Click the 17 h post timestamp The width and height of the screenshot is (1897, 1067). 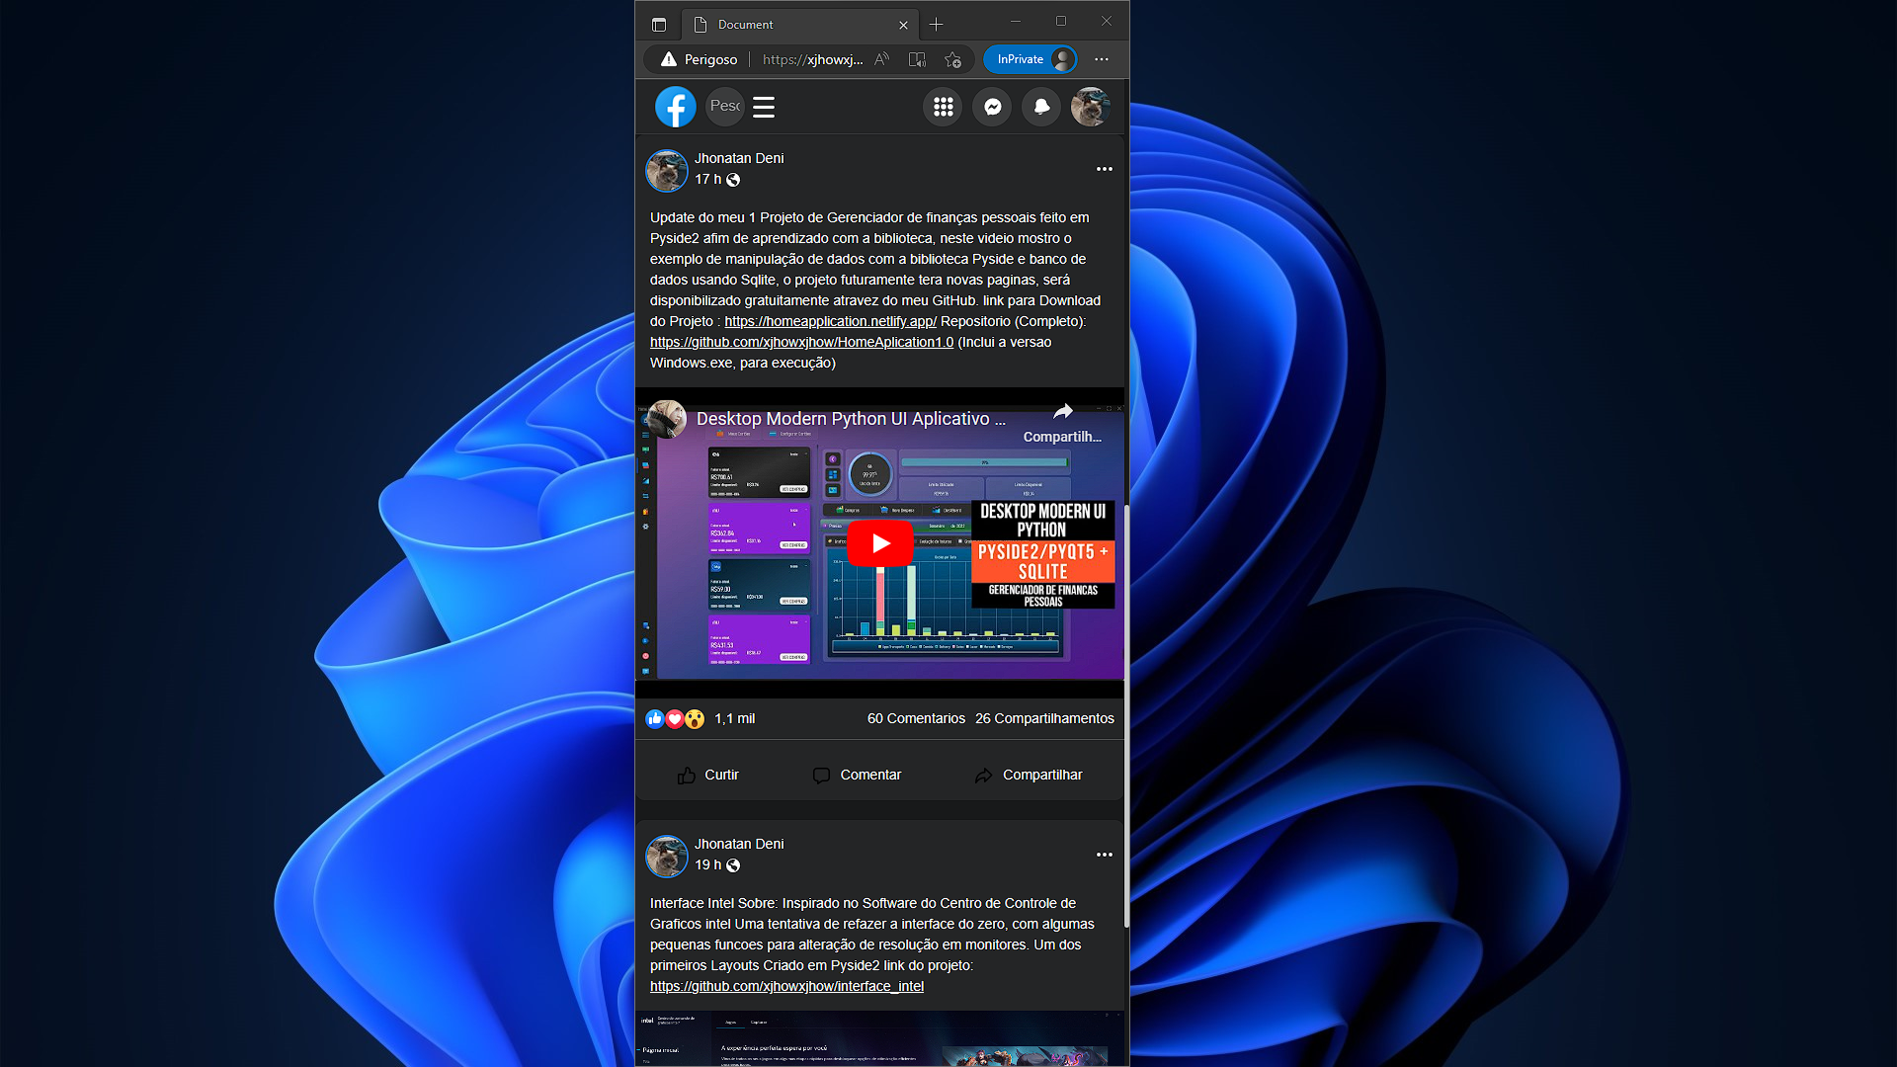(x=707, y=179)
